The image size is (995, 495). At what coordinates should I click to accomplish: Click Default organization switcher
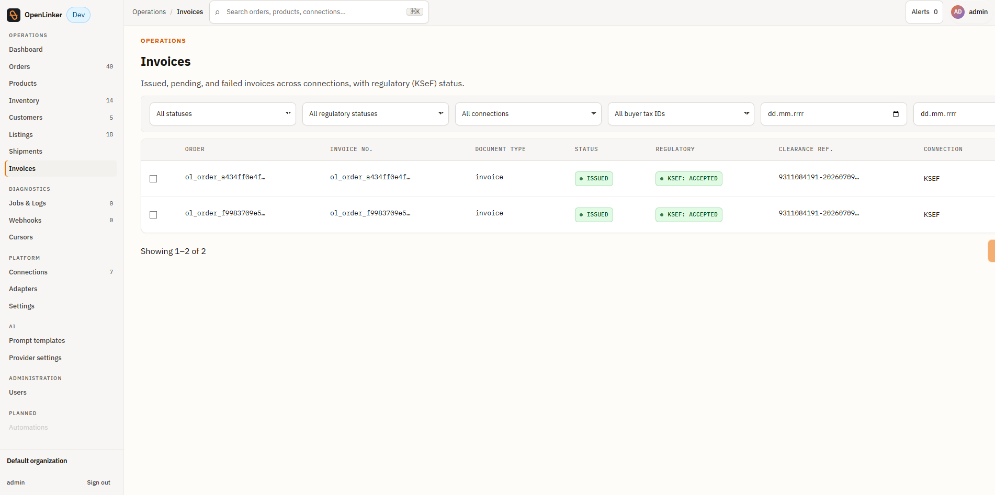click(x=37, y=461)
